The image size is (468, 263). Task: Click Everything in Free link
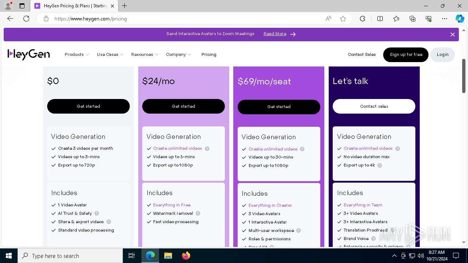pos(172,205)
